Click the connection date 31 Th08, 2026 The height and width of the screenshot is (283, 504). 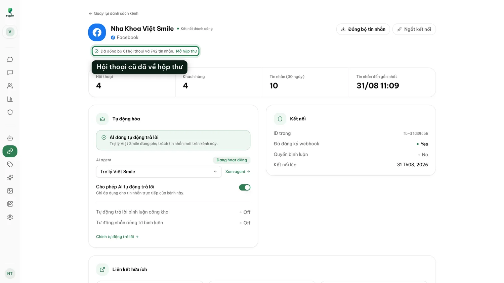point(413,165)
